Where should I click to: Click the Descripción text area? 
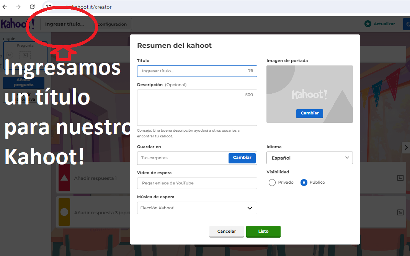pos(197,108)
